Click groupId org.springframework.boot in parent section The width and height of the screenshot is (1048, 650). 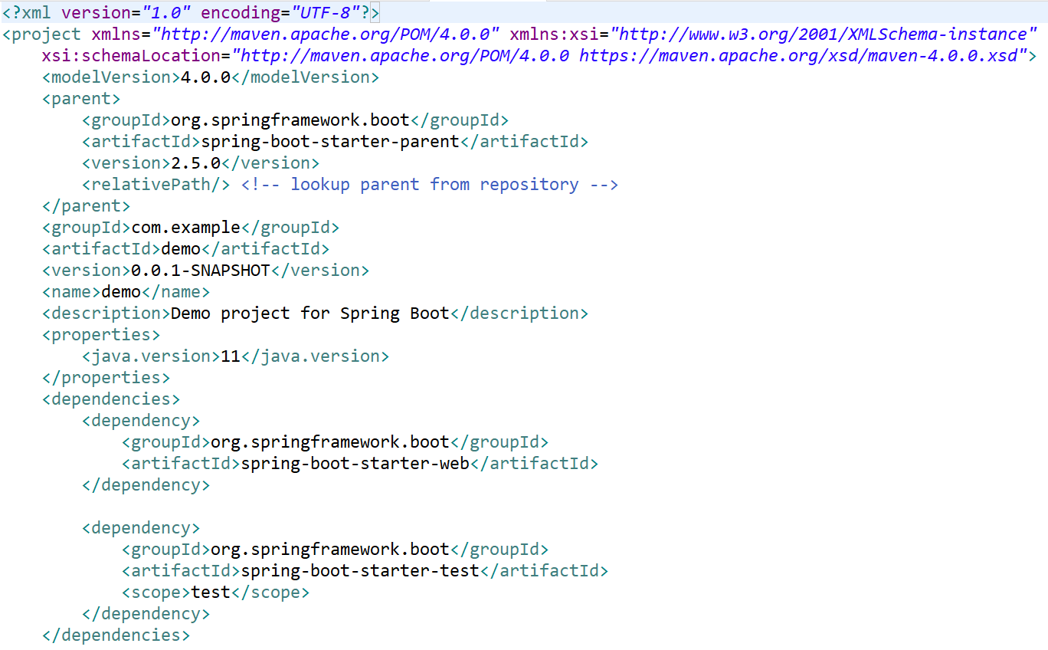(290, 120)
